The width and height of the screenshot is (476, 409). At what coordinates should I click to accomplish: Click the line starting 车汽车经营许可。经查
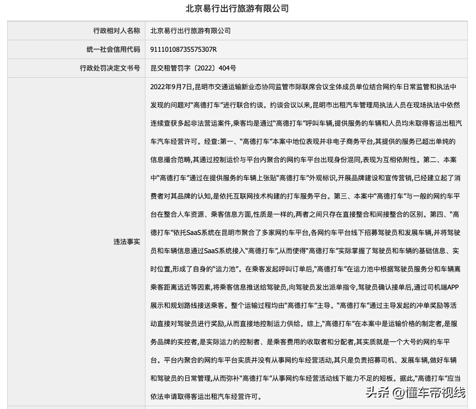303,142
